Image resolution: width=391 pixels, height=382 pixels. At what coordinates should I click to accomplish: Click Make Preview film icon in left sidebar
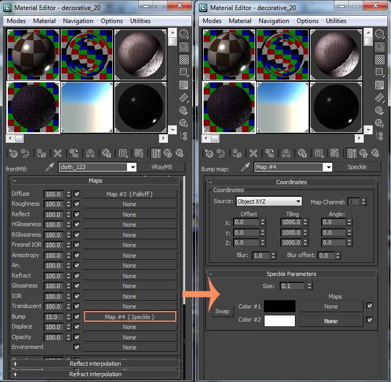(184, 98)
